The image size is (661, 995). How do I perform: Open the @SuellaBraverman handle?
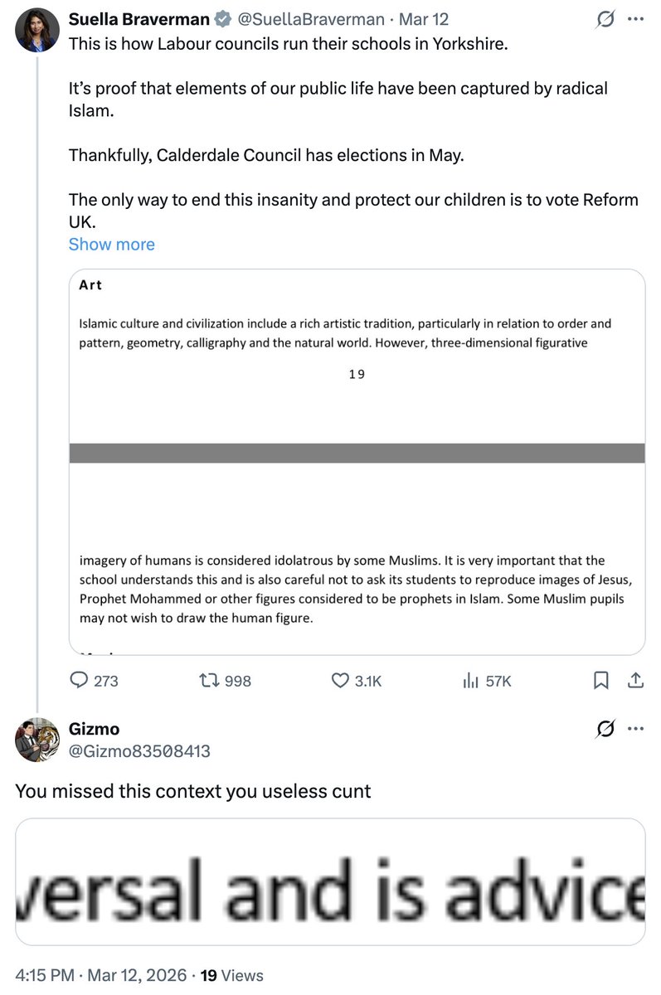coord(312,19)
